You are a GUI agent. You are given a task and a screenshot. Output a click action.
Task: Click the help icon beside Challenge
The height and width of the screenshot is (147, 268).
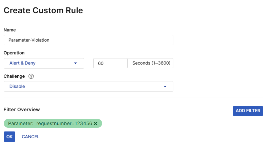(x=31, y=76)
